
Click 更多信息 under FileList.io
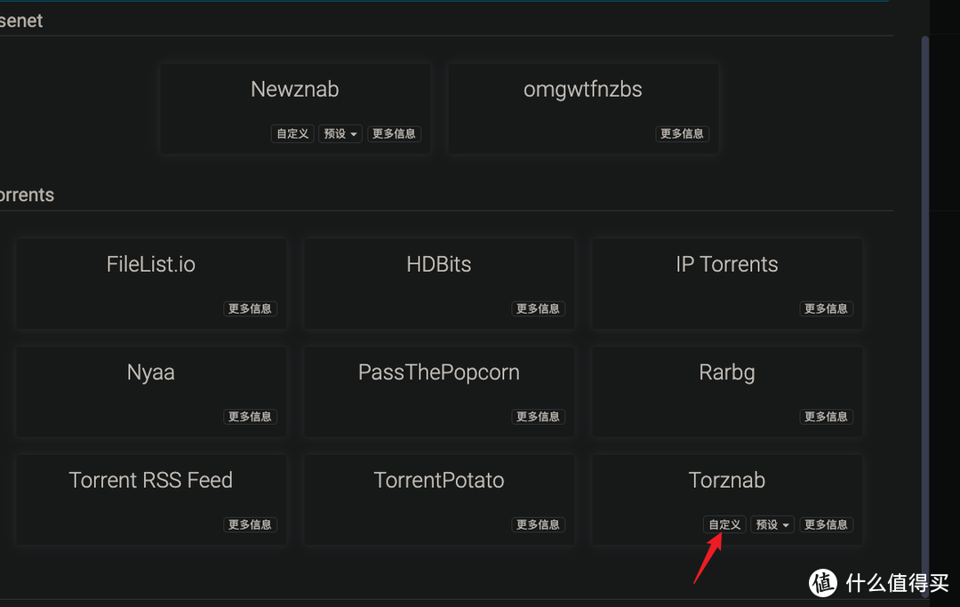pos(250,308)
